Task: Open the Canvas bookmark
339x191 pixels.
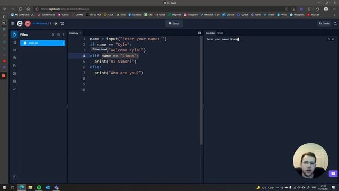Action: point(64,15)
